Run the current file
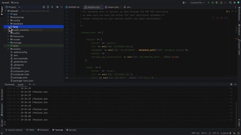 (x=208, y=3)
